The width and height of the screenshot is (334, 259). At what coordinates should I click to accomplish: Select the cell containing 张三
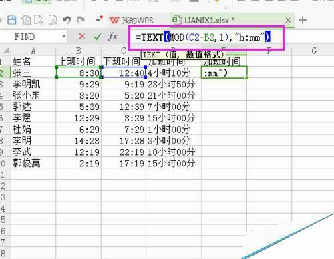pos(33,73)
